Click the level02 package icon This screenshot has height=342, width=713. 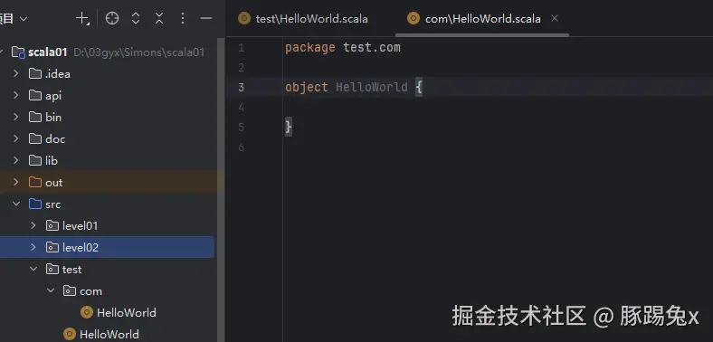52,247
